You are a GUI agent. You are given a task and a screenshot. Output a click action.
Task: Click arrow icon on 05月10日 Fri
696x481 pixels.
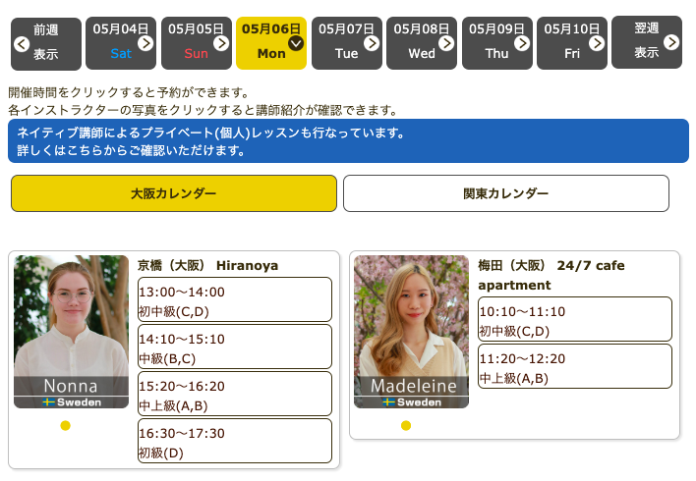coord(597,43)
